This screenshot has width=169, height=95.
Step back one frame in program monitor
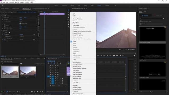point(101,55)
